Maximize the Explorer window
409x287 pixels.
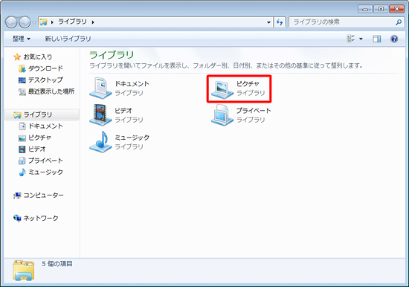click(x=381, y=9)
